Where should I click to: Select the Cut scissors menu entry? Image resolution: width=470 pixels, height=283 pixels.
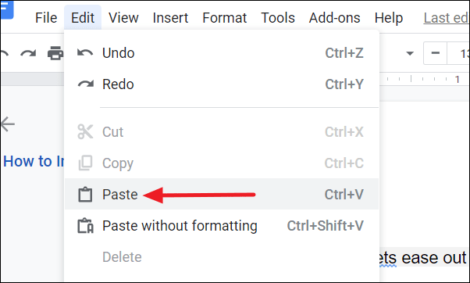pyautogui.click(x=222, y=132)
